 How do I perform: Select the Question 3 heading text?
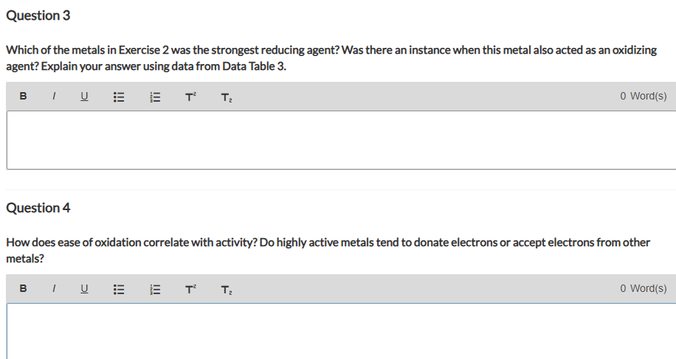click(x=38, y=15)
